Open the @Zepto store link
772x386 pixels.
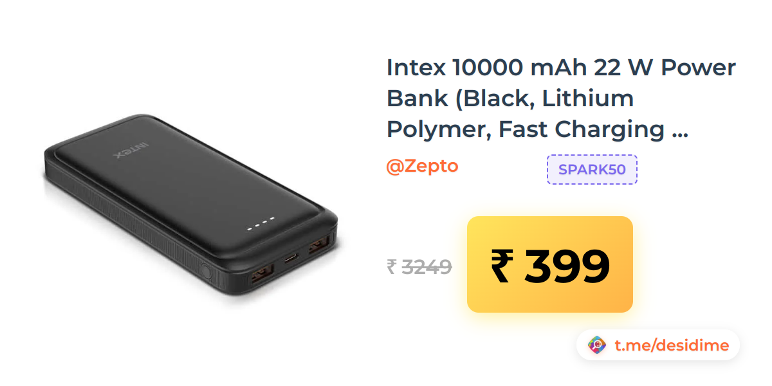click(422, 166)
